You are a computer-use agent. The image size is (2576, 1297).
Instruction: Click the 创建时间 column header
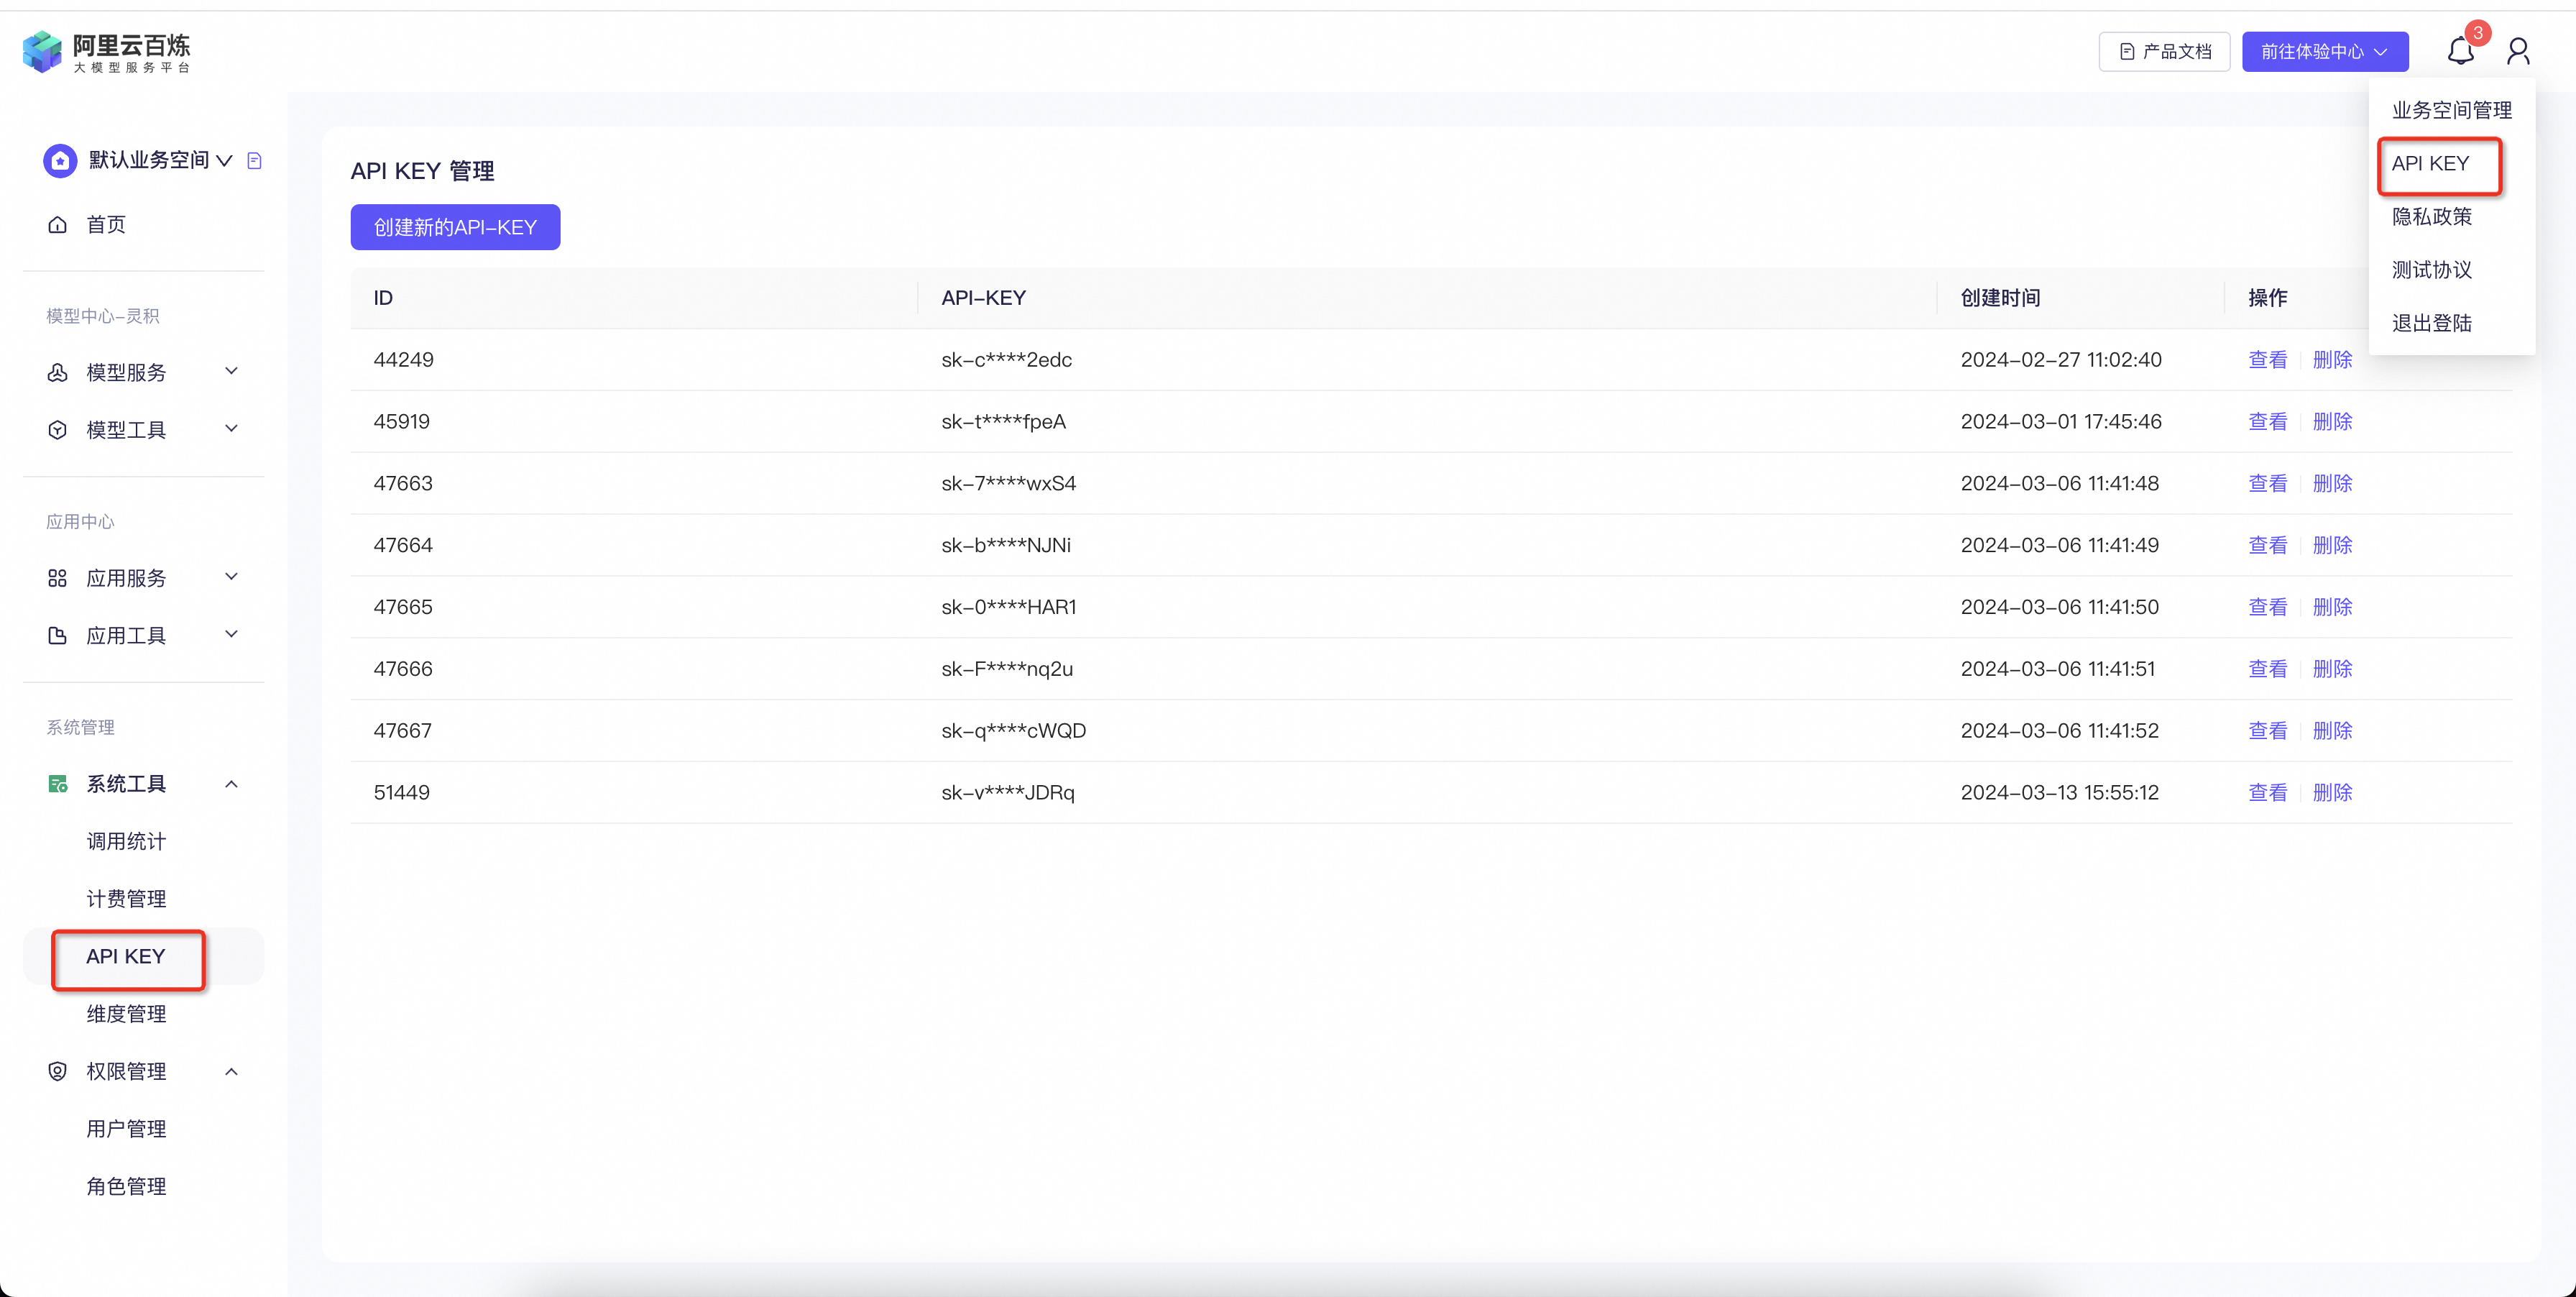coord(2000,297)
